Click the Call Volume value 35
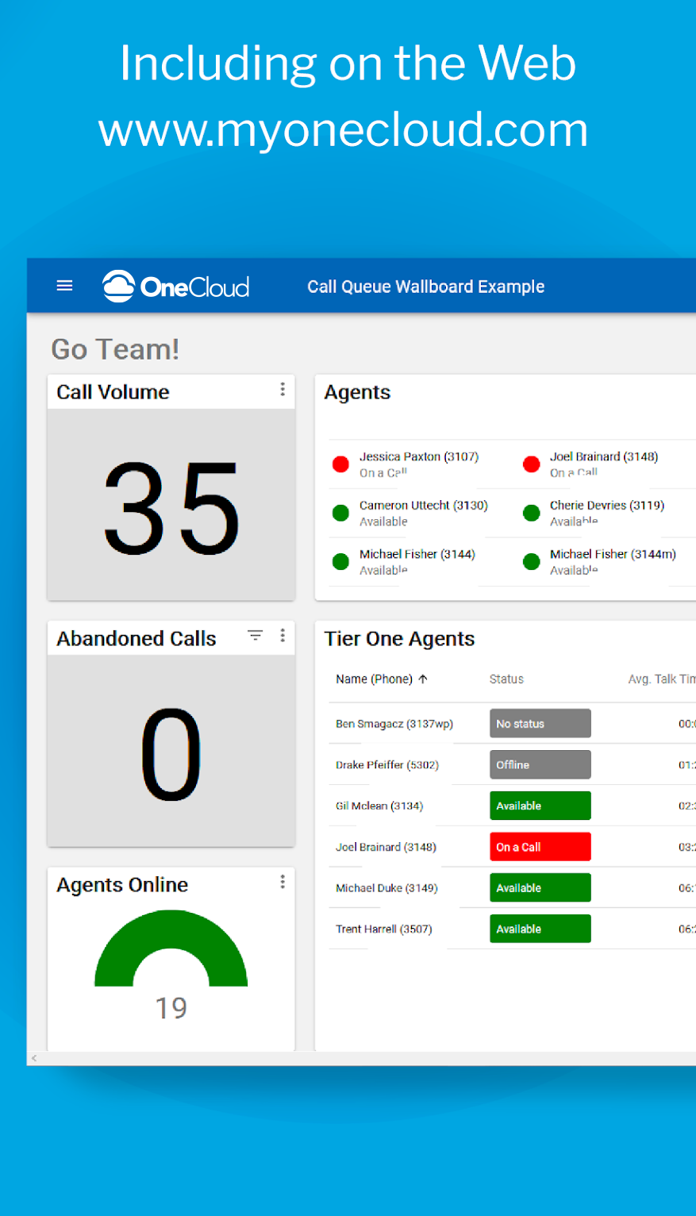 [171, 509]
